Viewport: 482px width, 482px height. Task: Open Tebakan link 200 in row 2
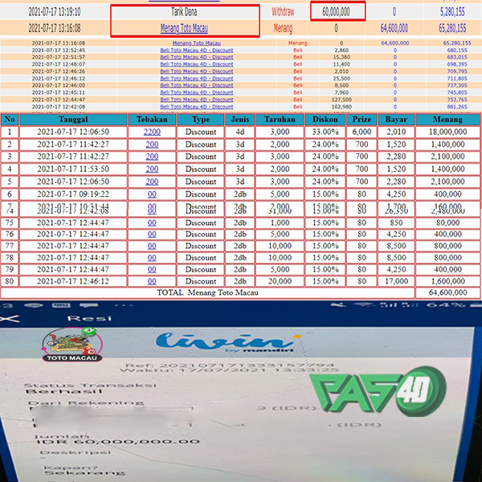click(x=152, y=145)
